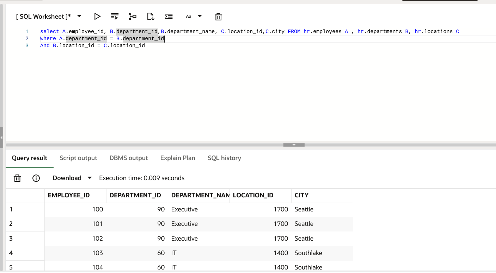Click the Execution time text
Viewport: 496px width, 273px height.
pyautogui.click(x=142, y=178)
